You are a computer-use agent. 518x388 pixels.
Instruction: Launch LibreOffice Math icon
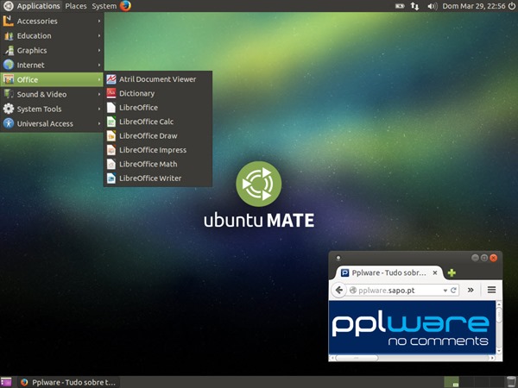click(x=111, y=164)
